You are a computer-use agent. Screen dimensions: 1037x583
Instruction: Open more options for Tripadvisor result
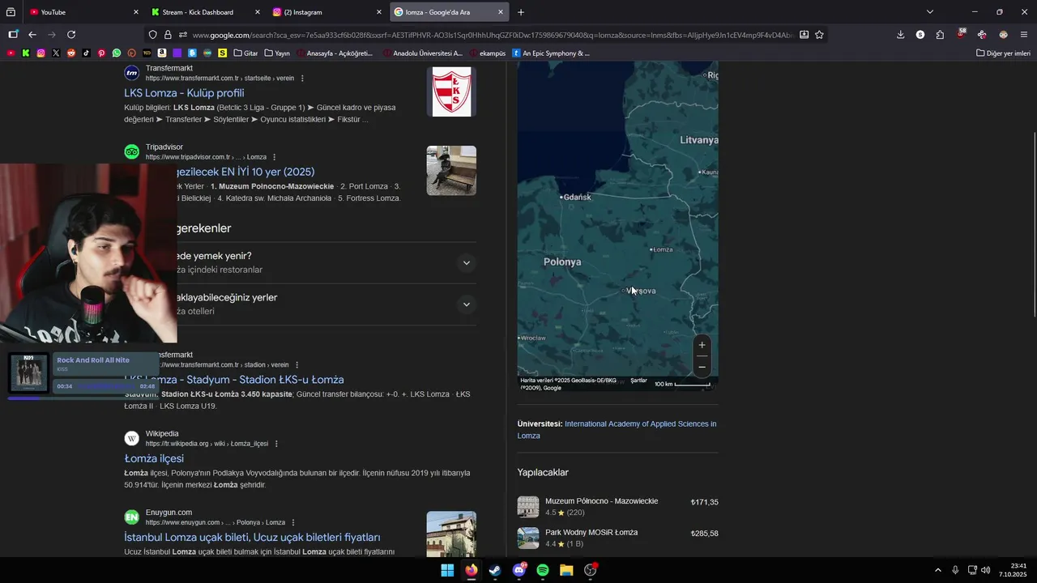coord(275,157)
